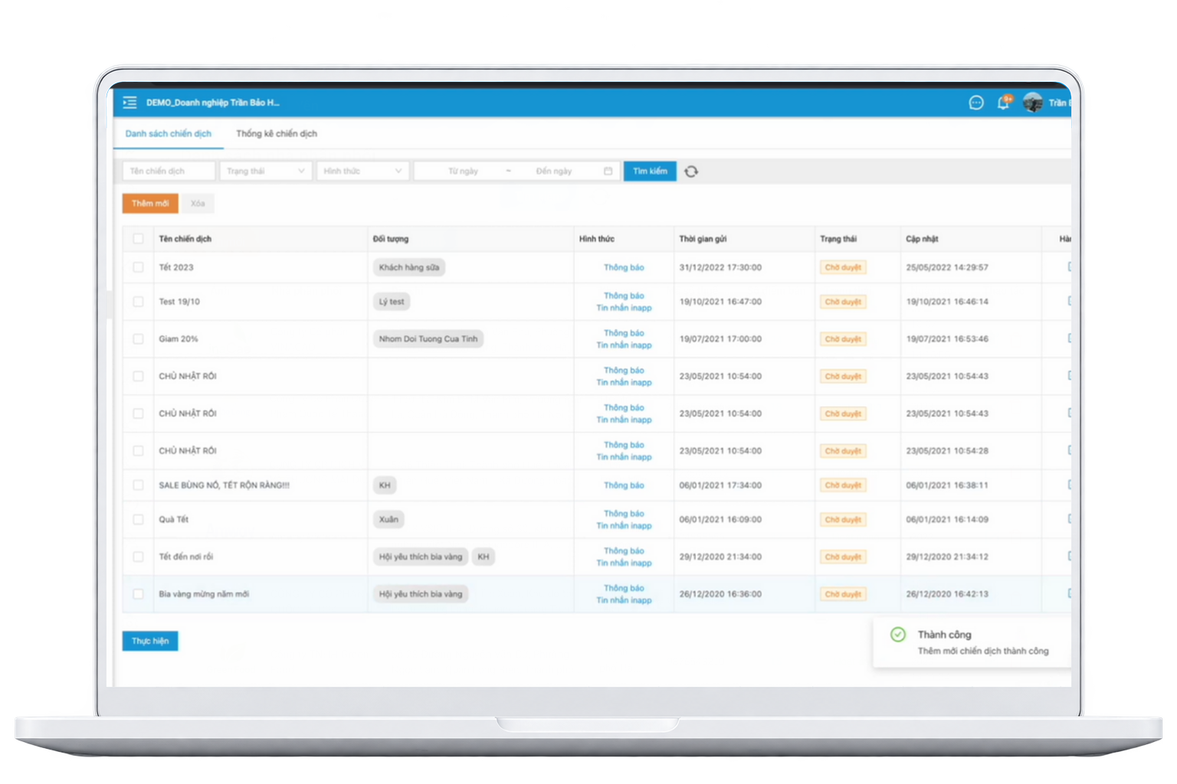The height and width of the screenshot is (784, 1177).
Task: Click the Tết đến nơi rồi campaign name
Action: coord(186,557)
